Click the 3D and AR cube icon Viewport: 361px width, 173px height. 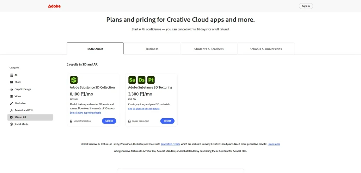[11, 118]
